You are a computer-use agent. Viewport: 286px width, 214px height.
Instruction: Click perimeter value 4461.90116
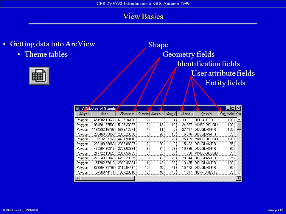click(126, 139)
